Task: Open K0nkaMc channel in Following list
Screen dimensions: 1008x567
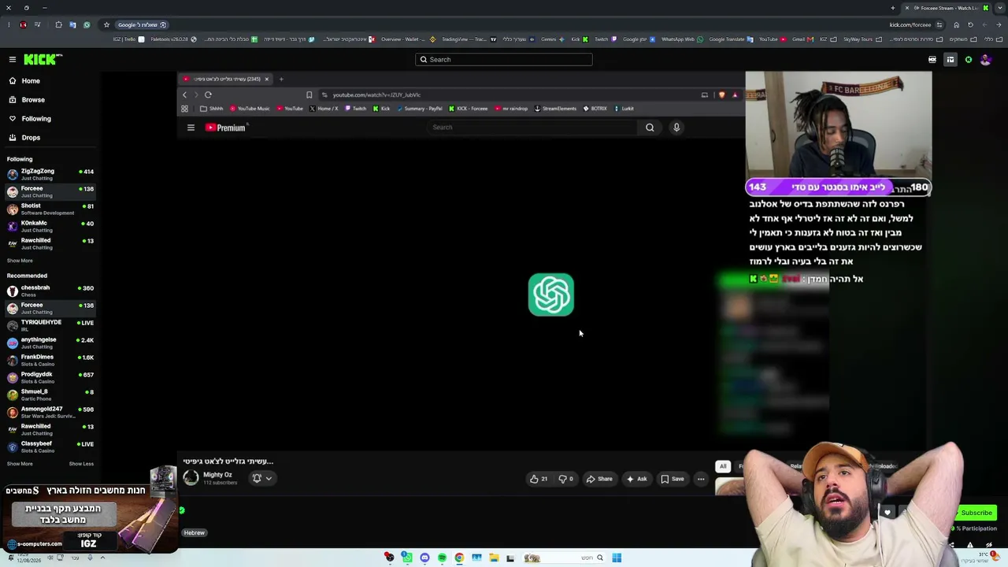Action: (x=50, y=226)
